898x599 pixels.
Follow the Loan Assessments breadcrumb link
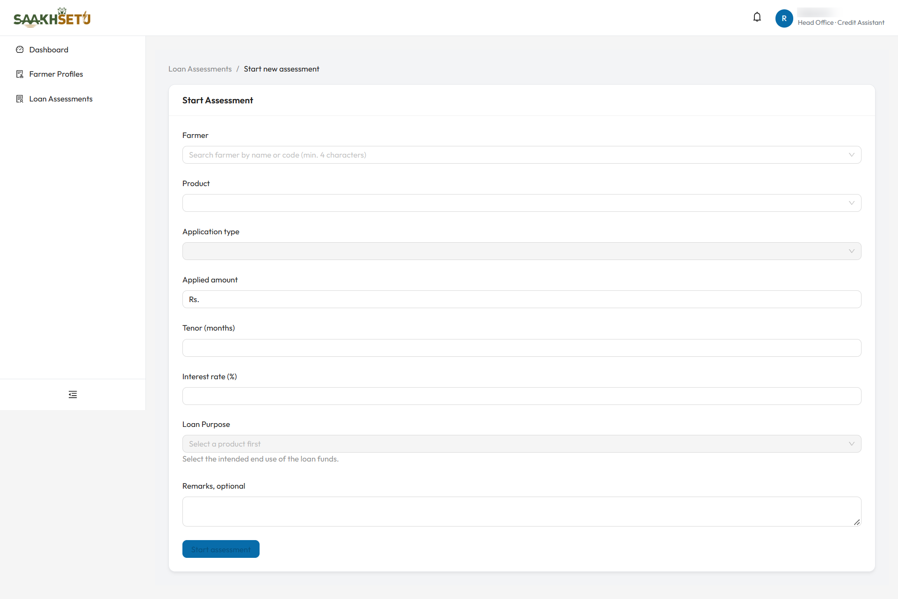[200, 69]
